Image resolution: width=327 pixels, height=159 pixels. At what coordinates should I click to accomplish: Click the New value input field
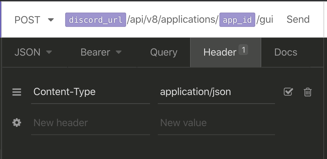pyautogui.click(x=216, y=123)
